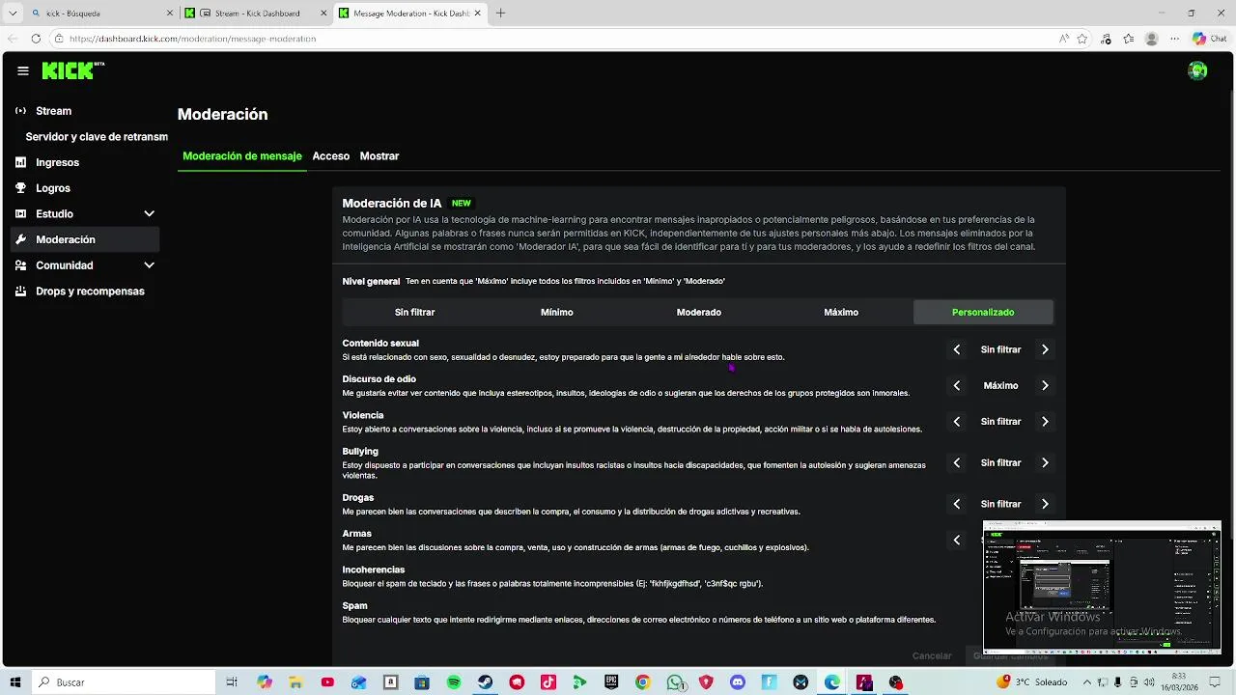Image resolution: width=1236 pixels, height=695 pixels.
Task: Click the Windows Buscar search box
Action: tap(126, 682)
